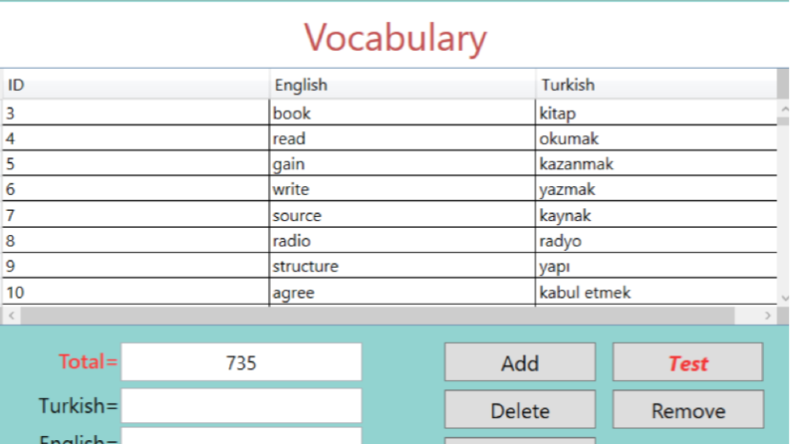This screenshot has width=790, height=444.
Task: Select the cell 'kabul etmek'
Action: click(x=656, y=292)
